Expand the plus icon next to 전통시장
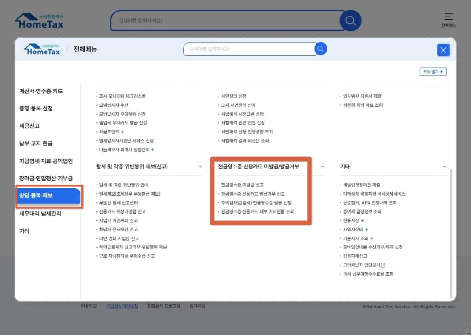The height and width of the screenshot is (335, 471). point(362,220)
